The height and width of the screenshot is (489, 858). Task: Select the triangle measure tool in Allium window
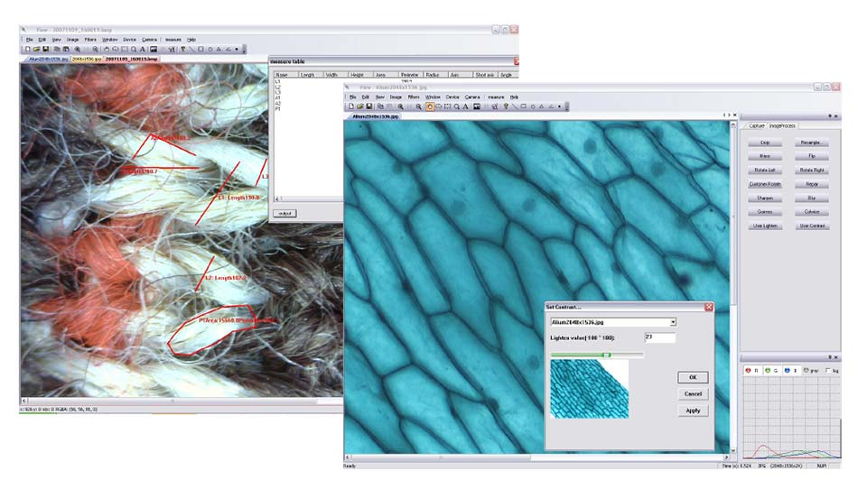[x=542, y=106]
